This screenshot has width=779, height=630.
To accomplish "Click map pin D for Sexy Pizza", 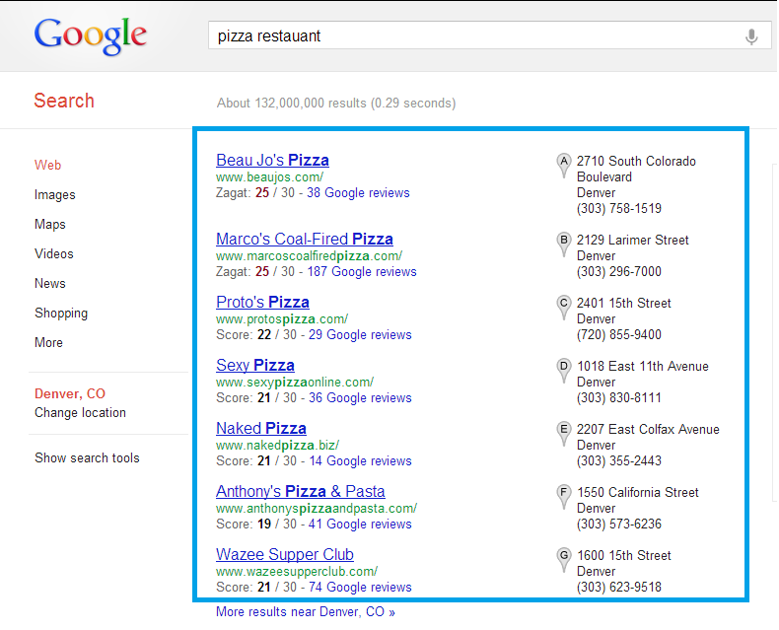I will 564,371.
